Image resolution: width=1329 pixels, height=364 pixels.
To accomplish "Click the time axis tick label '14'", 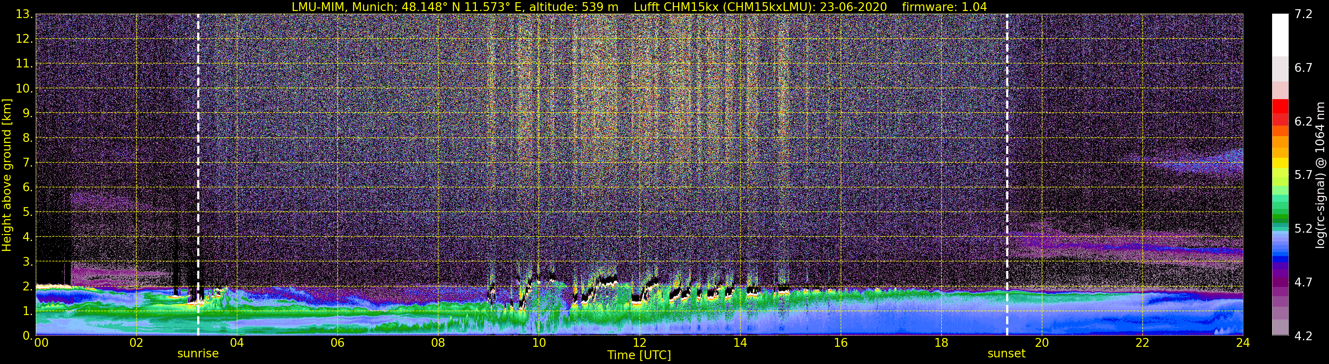I will [740, 343].
